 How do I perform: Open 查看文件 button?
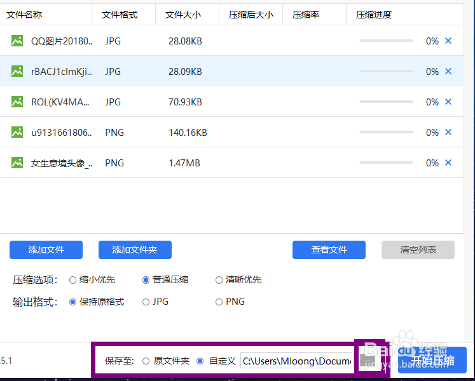[329, 250]
